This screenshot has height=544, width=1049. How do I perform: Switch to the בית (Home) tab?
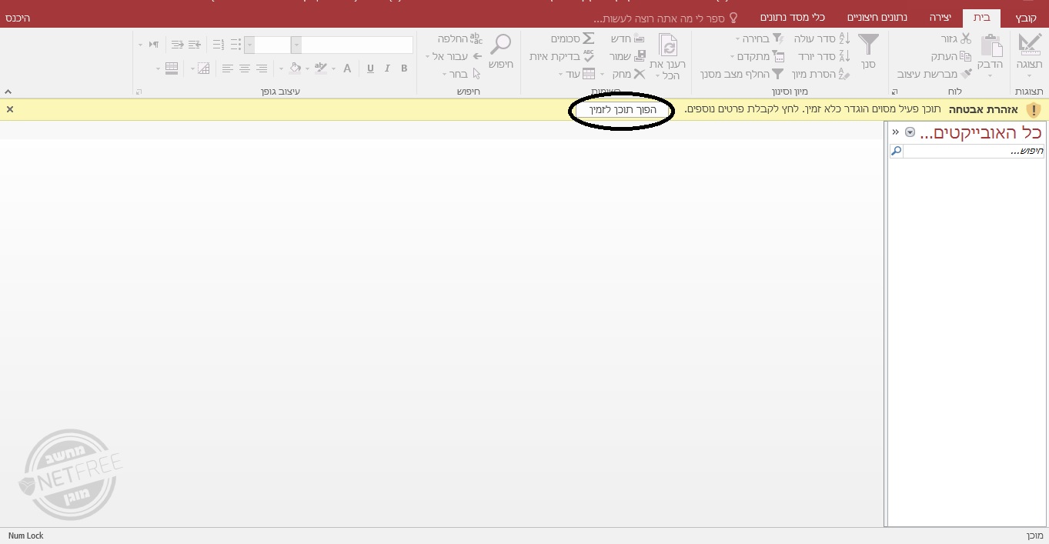pos(981,18)
